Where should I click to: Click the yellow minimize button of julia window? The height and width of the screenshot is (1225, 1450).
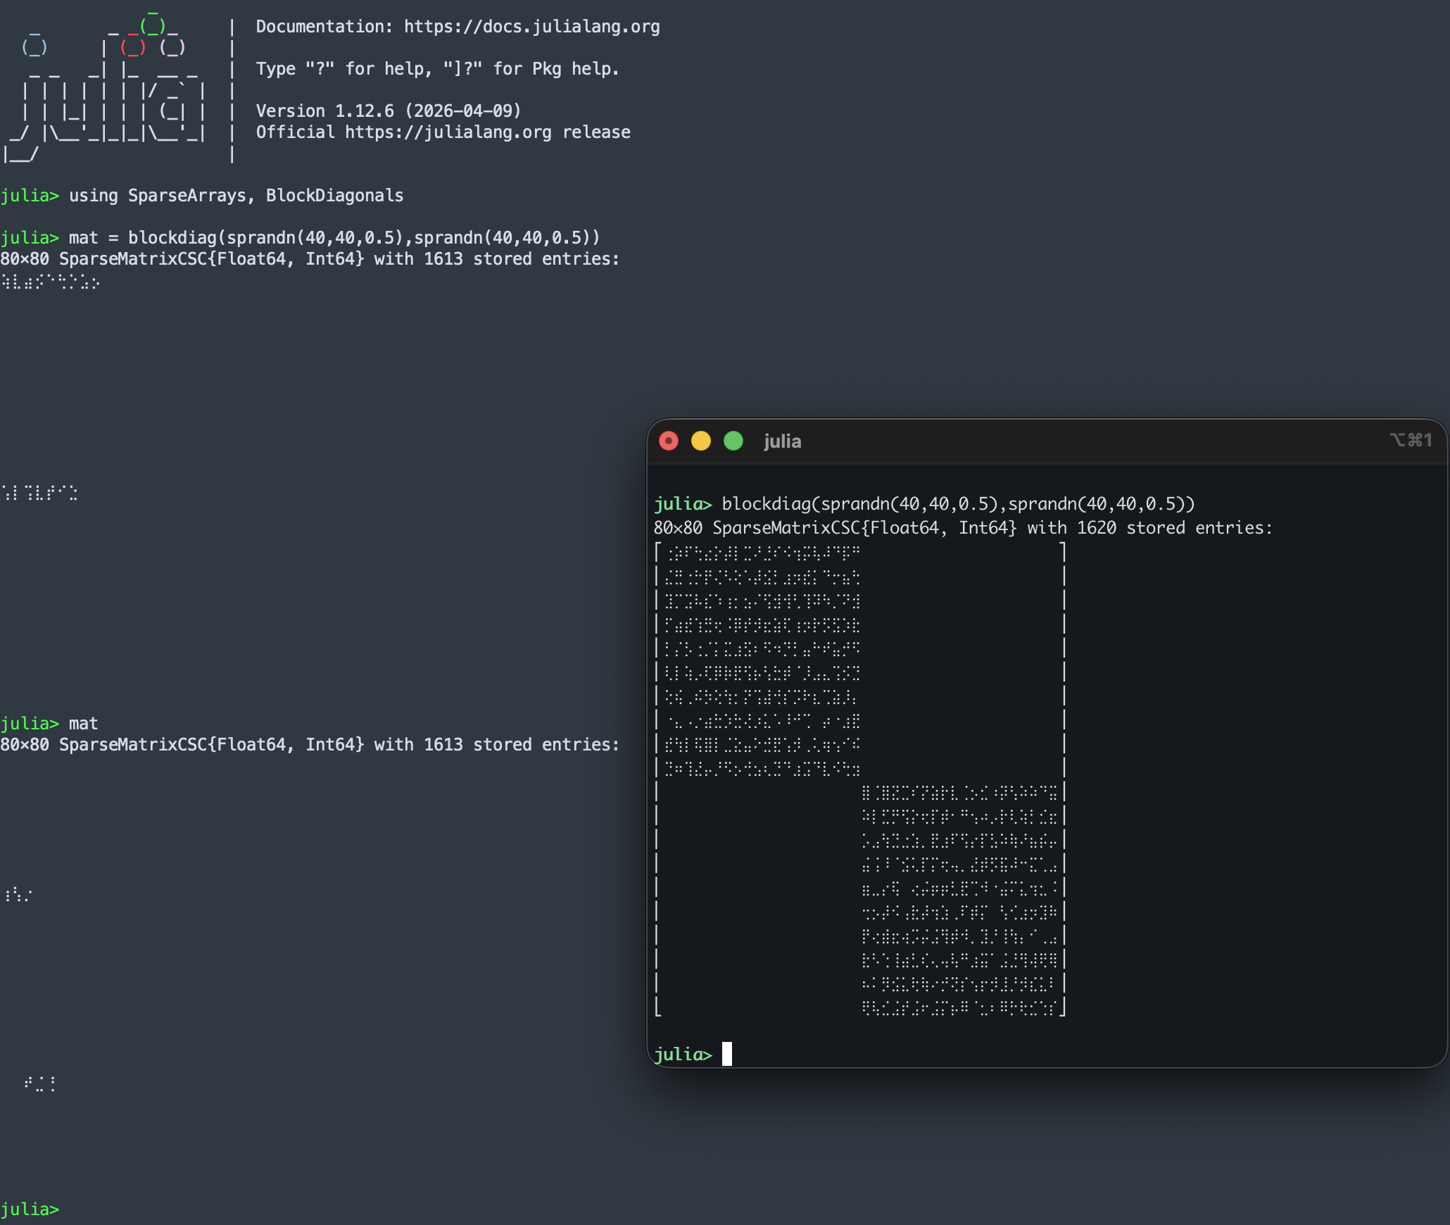tap(701, 441)
